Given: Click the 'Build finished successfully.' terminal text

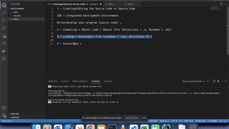Looking at the screenshot, I should (63, 100).
